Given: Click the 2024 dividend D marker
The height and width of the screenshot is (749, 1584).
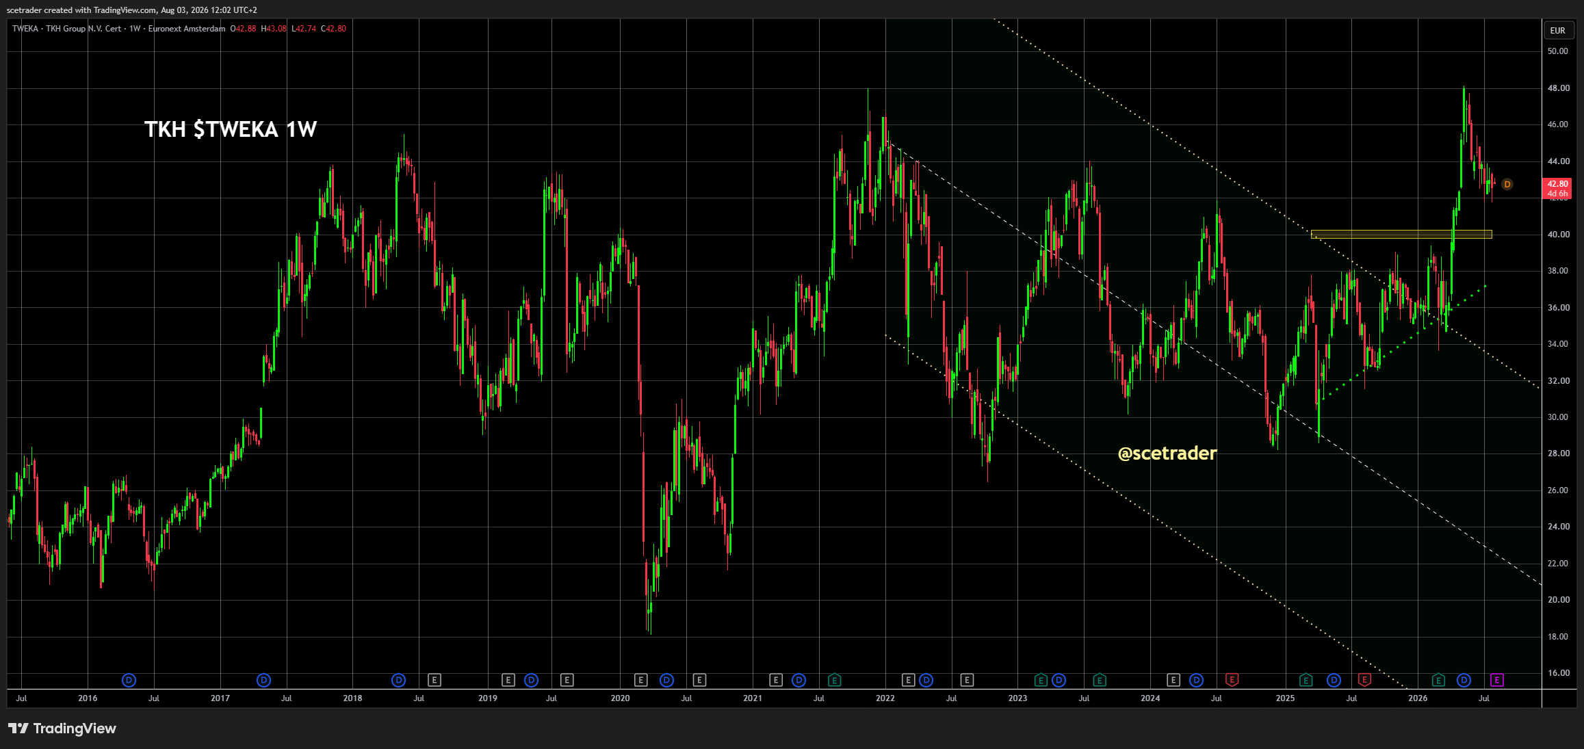Looking at the screenshot, I should (x=1196, y=680).
